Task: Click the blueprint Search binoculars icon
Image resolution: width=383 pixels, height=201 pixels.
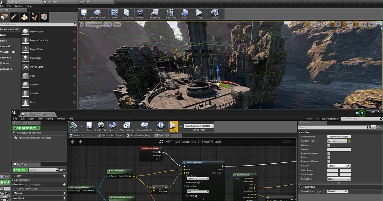Action: [112, 126]
